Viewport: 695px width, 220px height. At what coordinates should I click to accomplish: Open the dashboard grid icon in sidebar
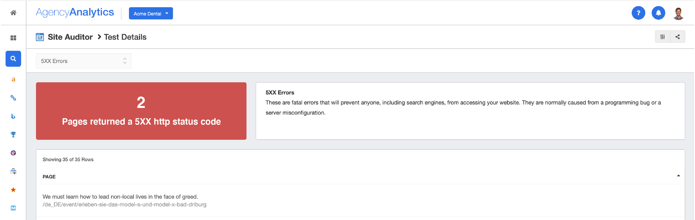coord(13,38)
